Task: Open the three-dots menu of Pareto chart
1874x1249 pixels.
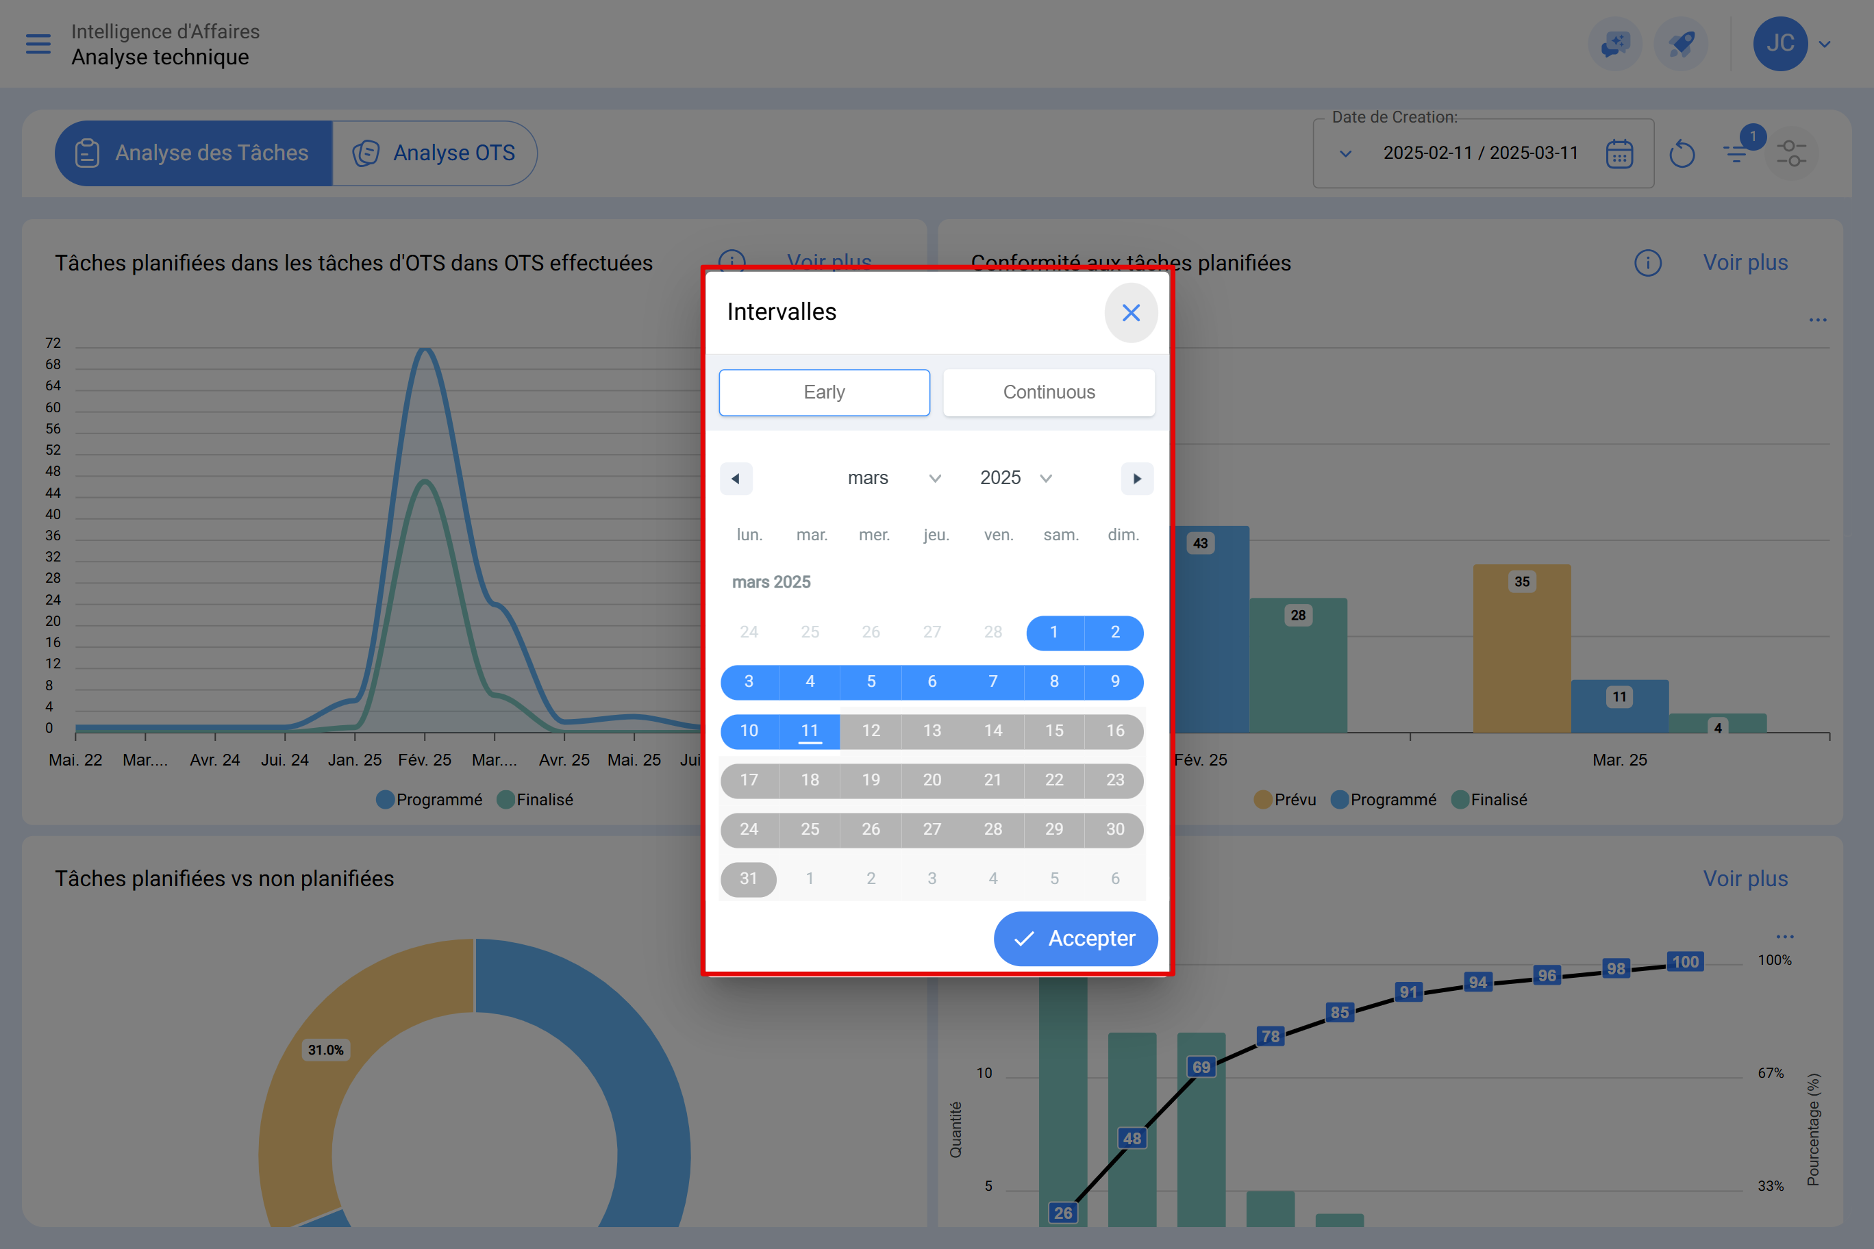Action: pos(1785,937)
